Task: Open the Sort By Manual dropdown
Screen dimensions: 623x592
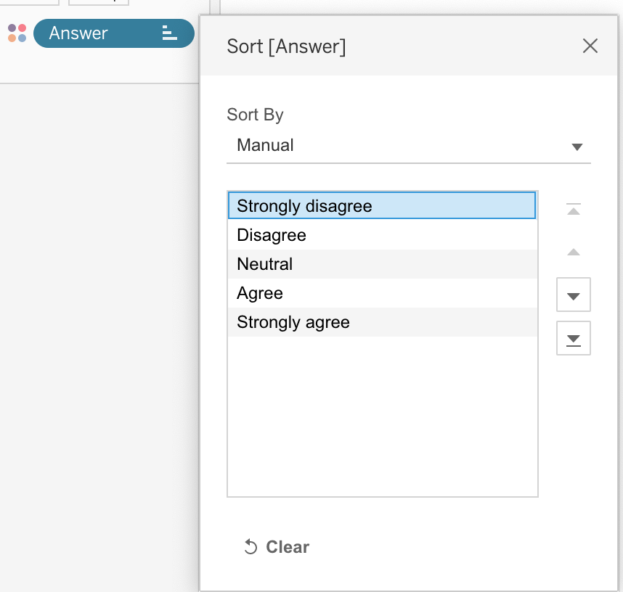Action: click(408, 146)
